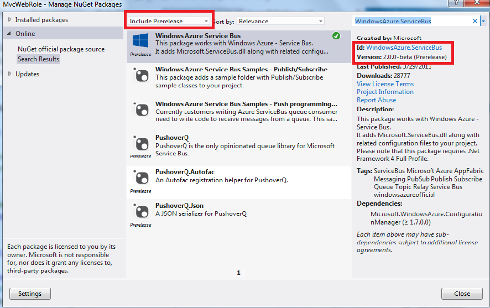Image resolution: width=490 pixels, height=308 pixels.
Task: Select the Installed packages category
Action: (41, 20)
